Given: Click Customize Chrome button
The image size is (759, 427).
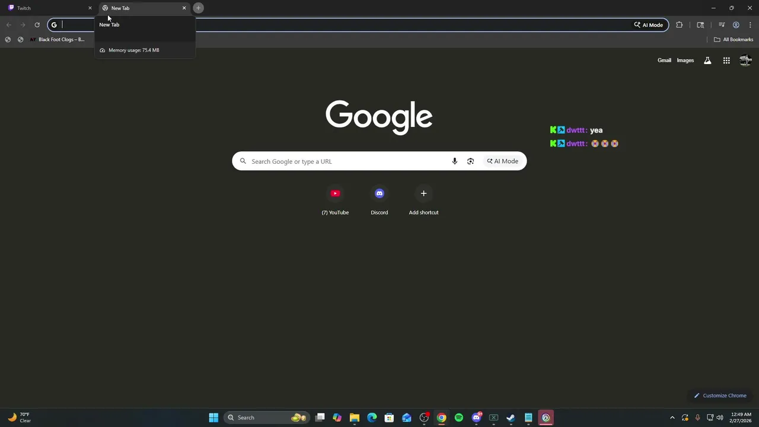Looking at the screenshot, I should click(720, 396).
